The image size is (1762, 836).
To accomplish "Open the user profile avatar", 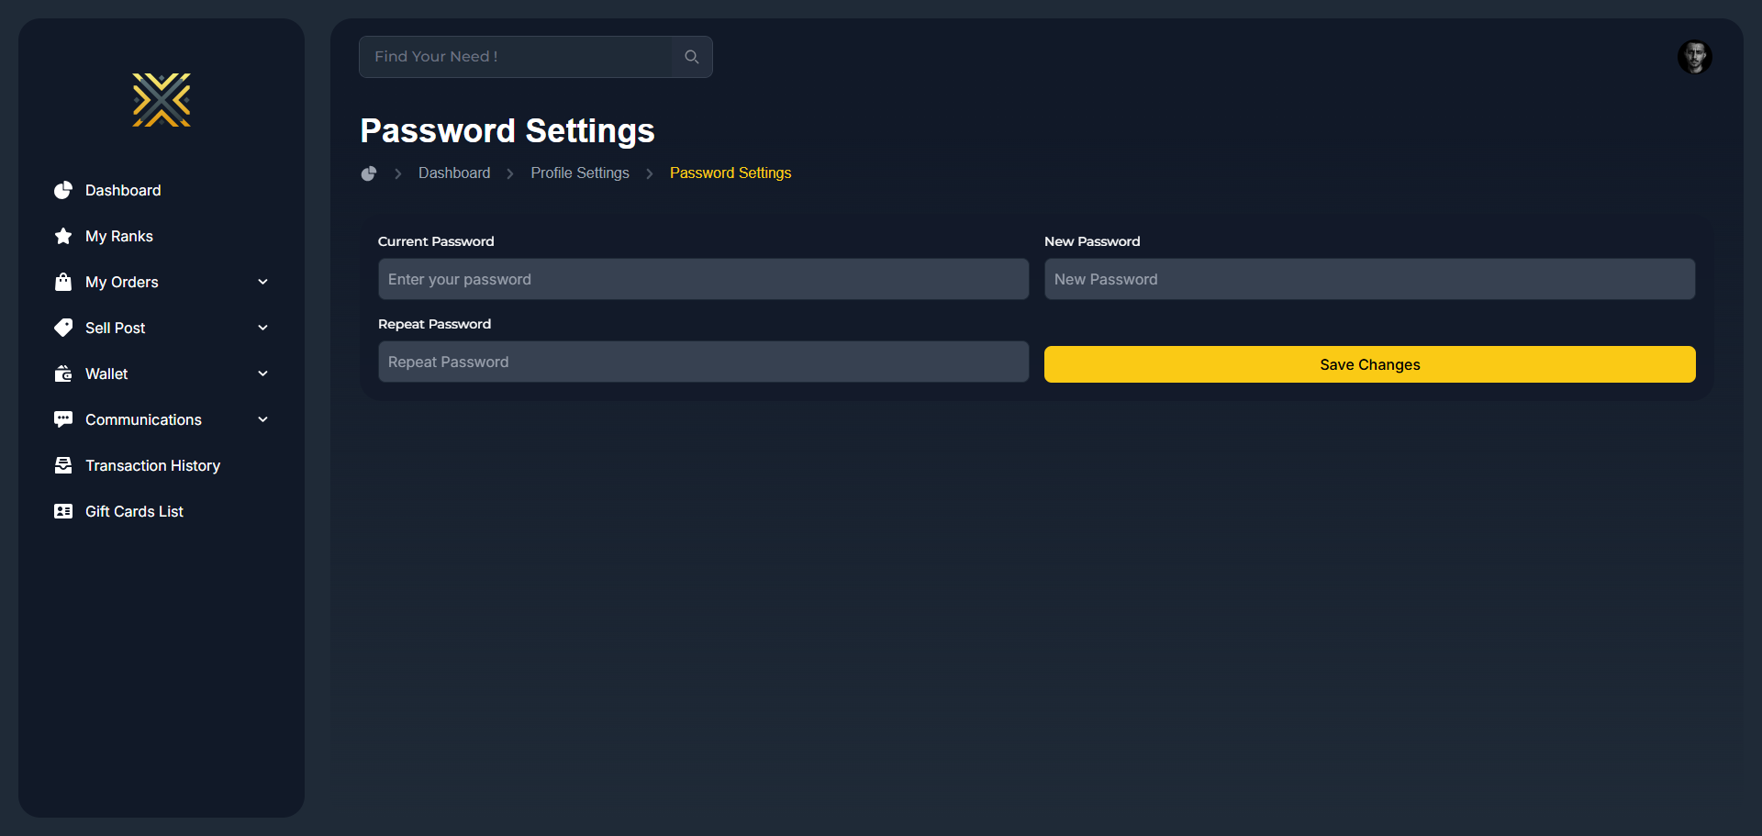I will 1694,57.
